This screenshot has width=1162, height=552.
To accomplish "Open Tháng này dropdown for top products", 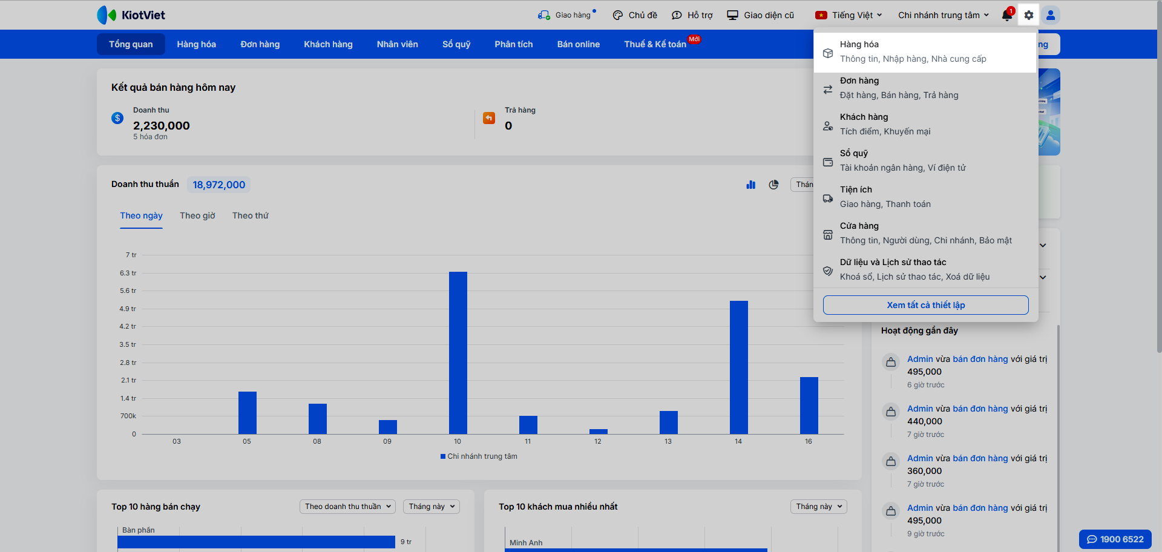I will click(x=432, y=507).
